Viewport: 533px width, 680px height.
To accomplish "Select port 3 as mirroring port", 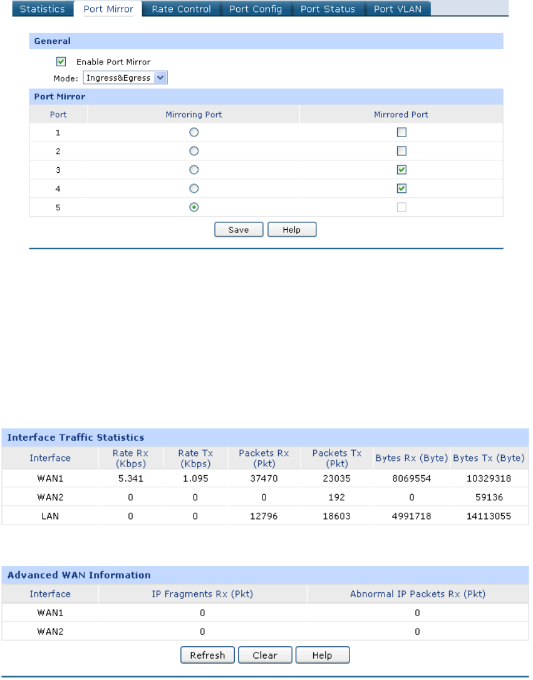I will pyautogui.click(x=194, y=170).
